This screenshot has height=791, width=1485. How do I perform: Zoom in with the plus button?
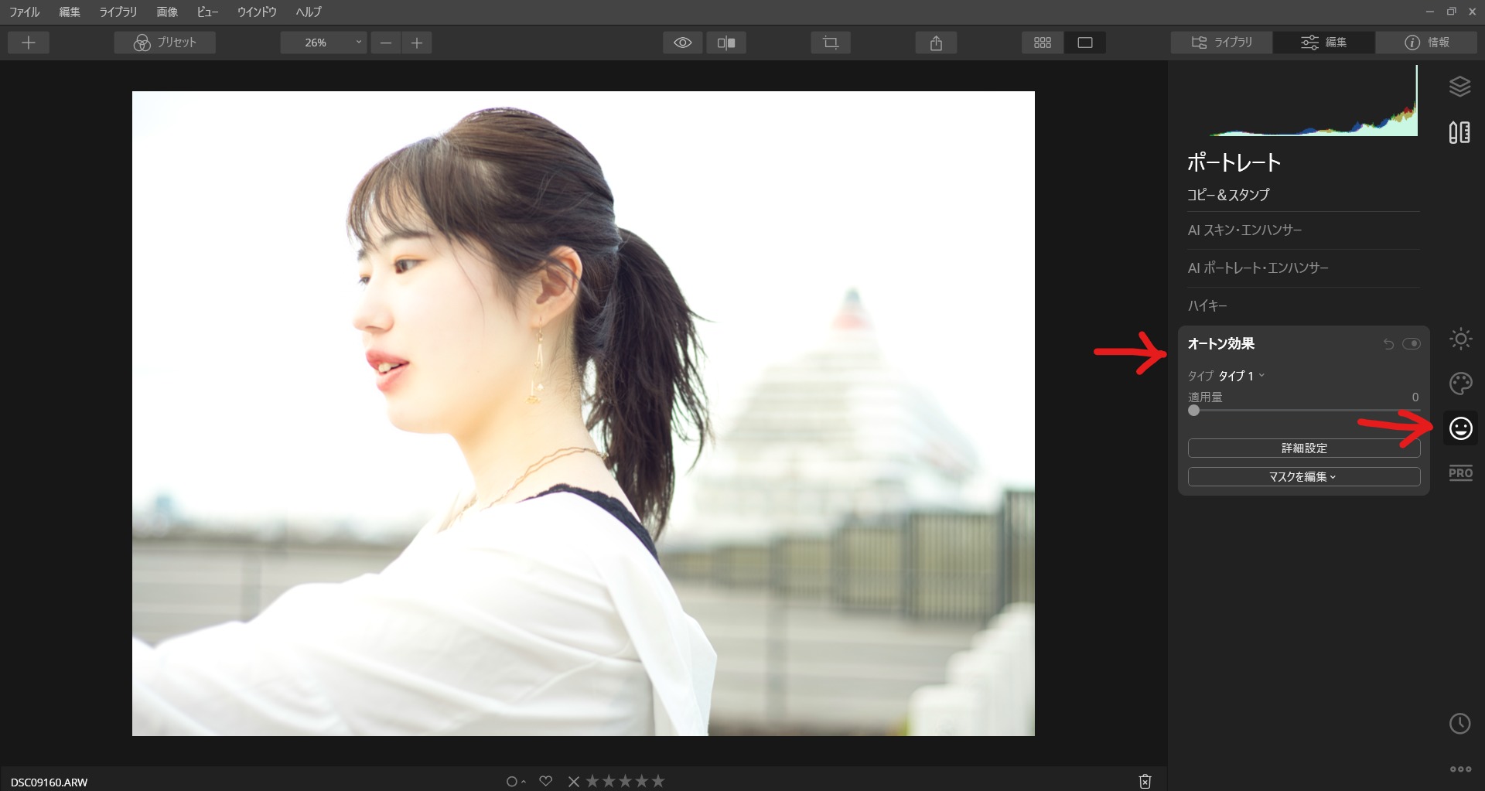coord(417,43)
